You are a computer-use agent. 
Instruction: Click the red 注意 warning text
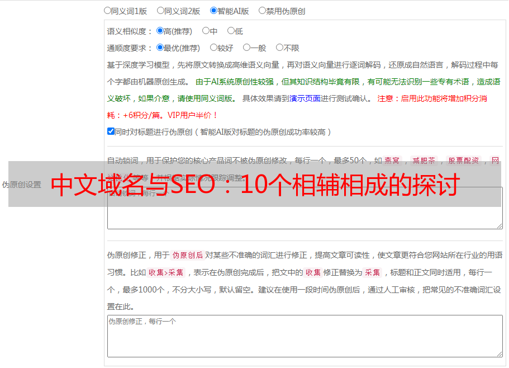(432, 98)
